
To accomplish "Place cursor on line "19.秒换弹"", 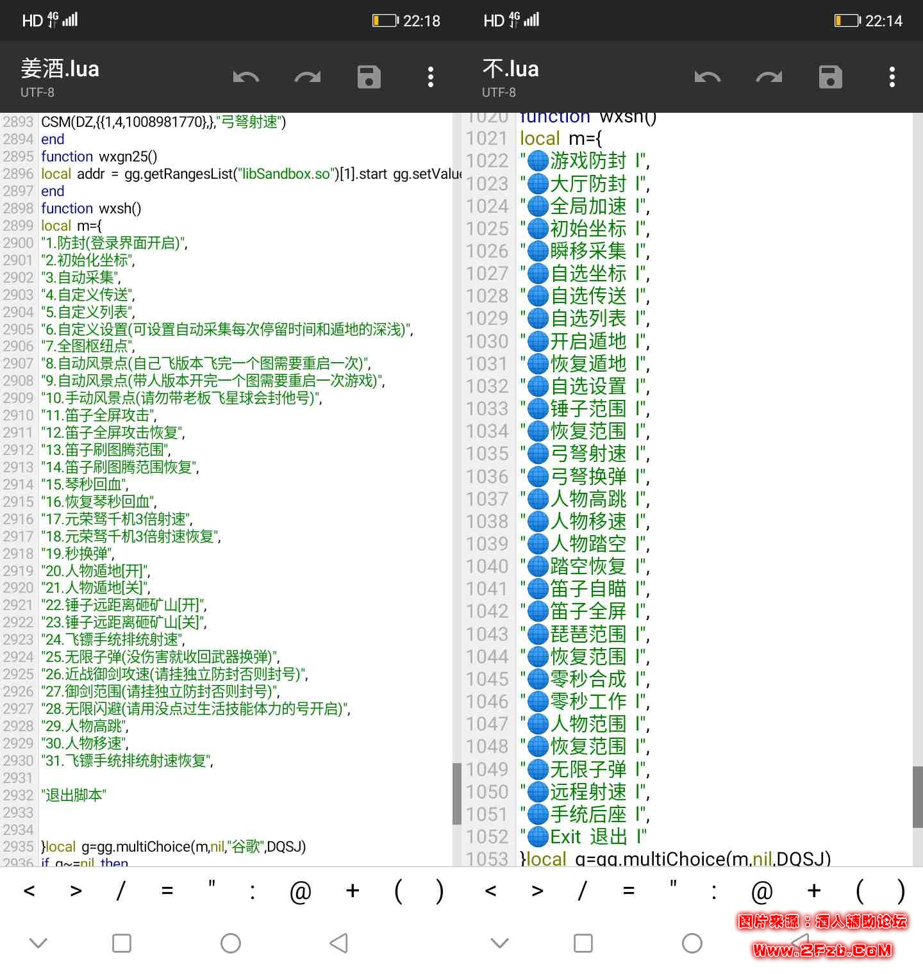I will point(78,554).
